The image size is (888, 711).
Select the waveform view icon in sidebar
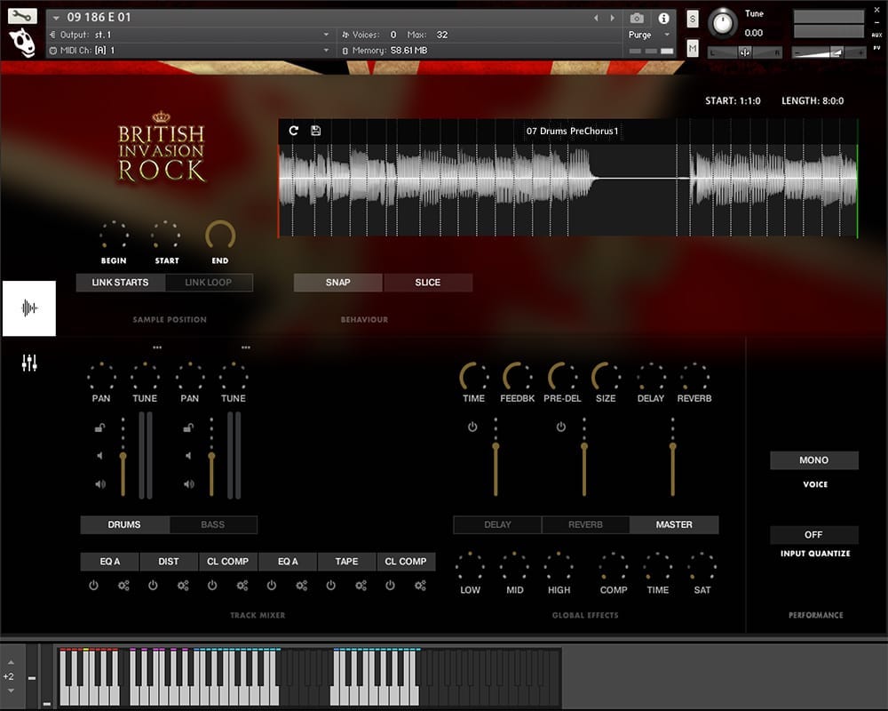[29, 308]
